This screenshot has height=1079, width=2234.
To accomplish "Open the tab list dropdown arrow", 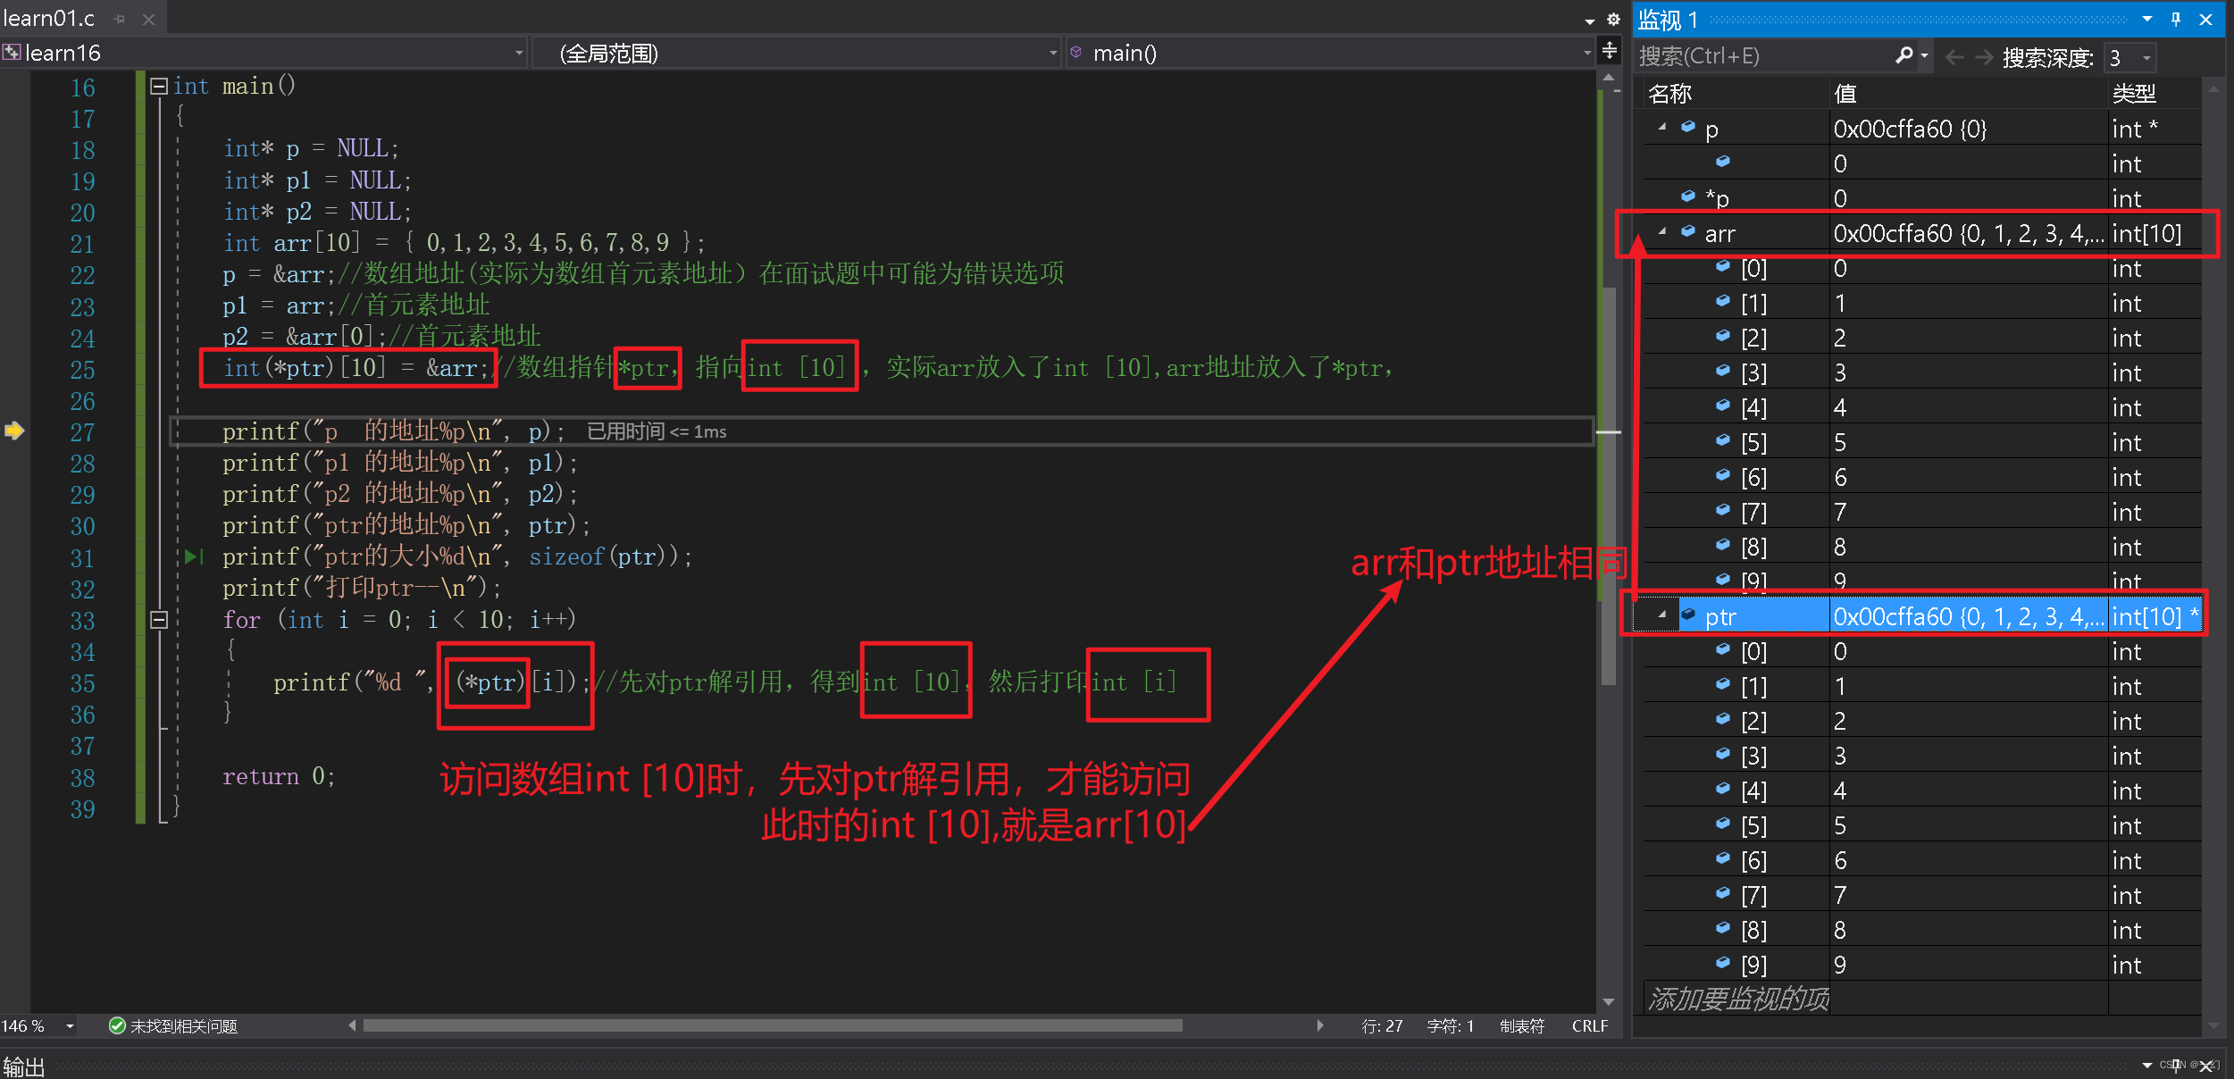I will pyautogui.click(x=1590, y=21).
